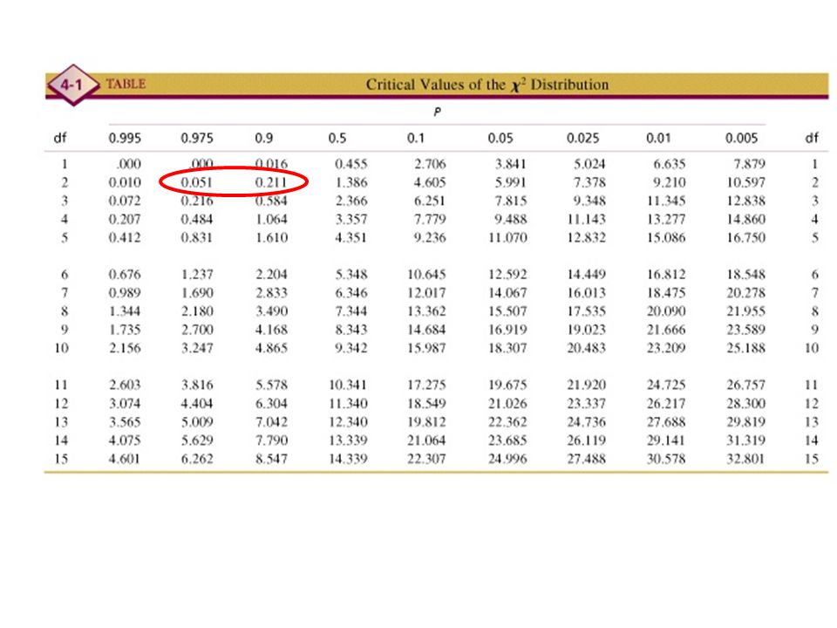Image resolution: width=837 pixels, height=628 pixels.
Task: Click the '4-1' diamond badge
Action: [73, 85]
